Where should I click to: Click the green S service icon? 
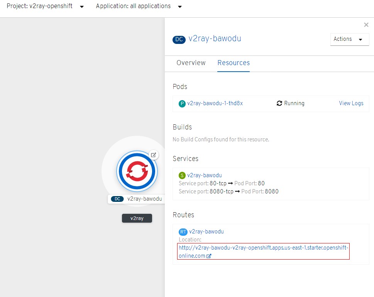(182, 176)
